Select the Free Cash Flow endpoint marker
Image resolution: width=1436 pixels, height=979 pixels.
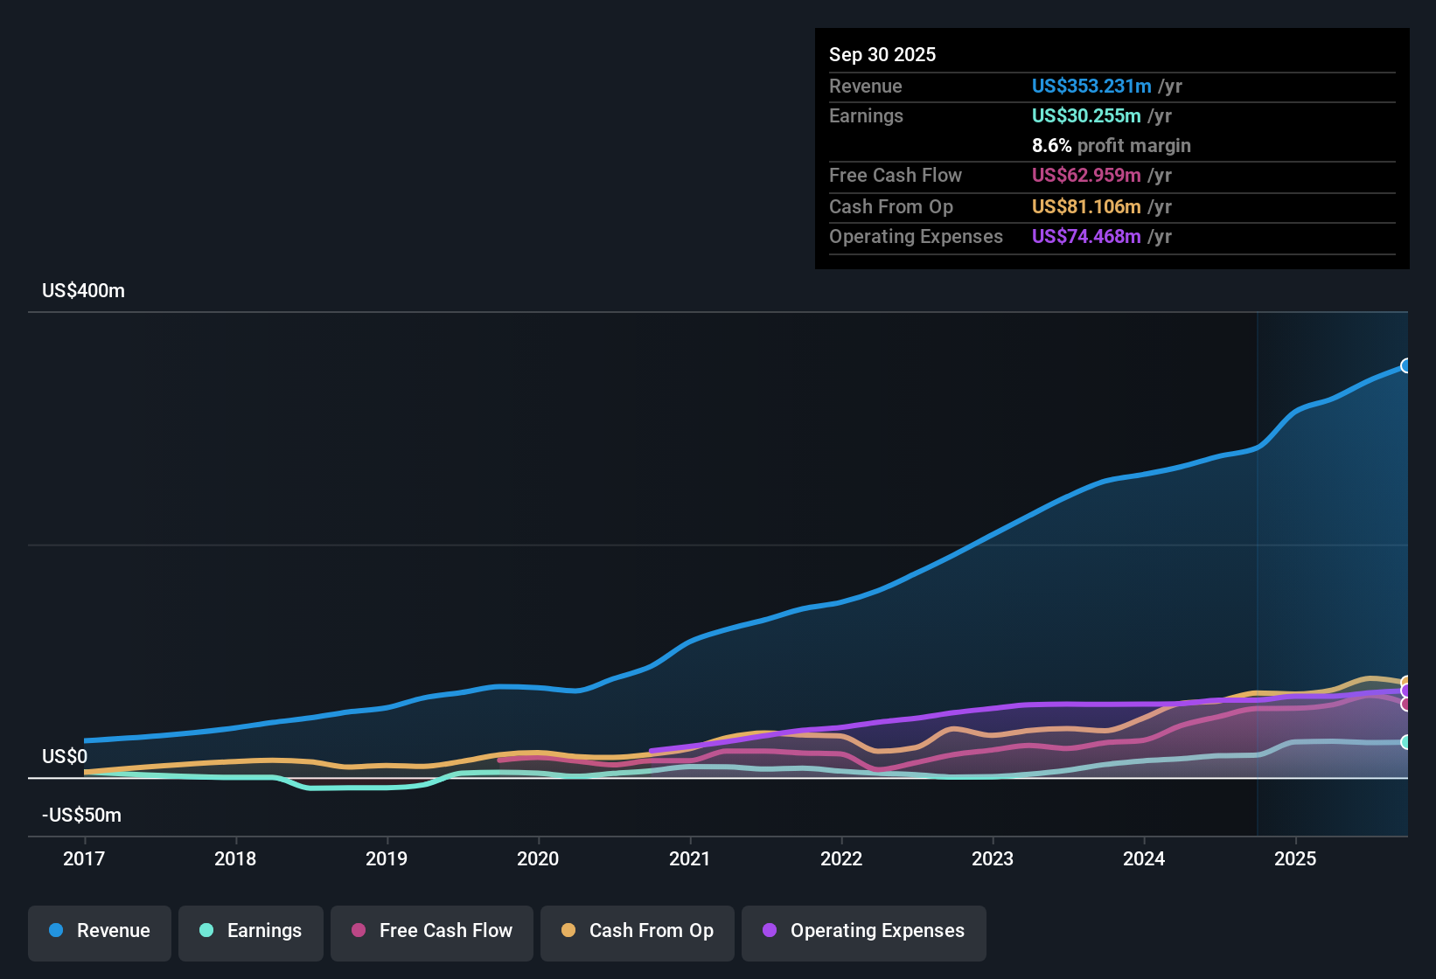pos(1406,704)
